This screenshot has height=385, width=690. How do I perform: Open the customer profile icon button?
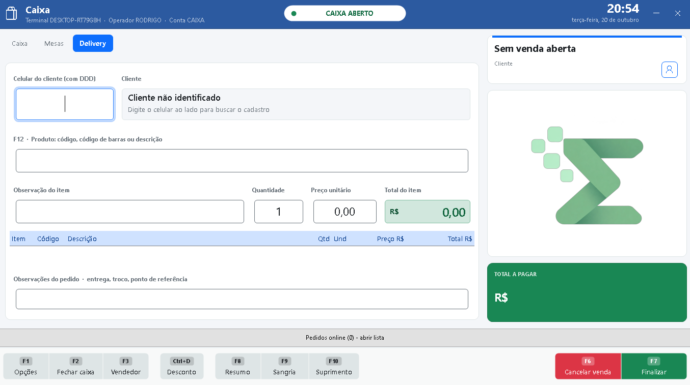pos(670,70)
